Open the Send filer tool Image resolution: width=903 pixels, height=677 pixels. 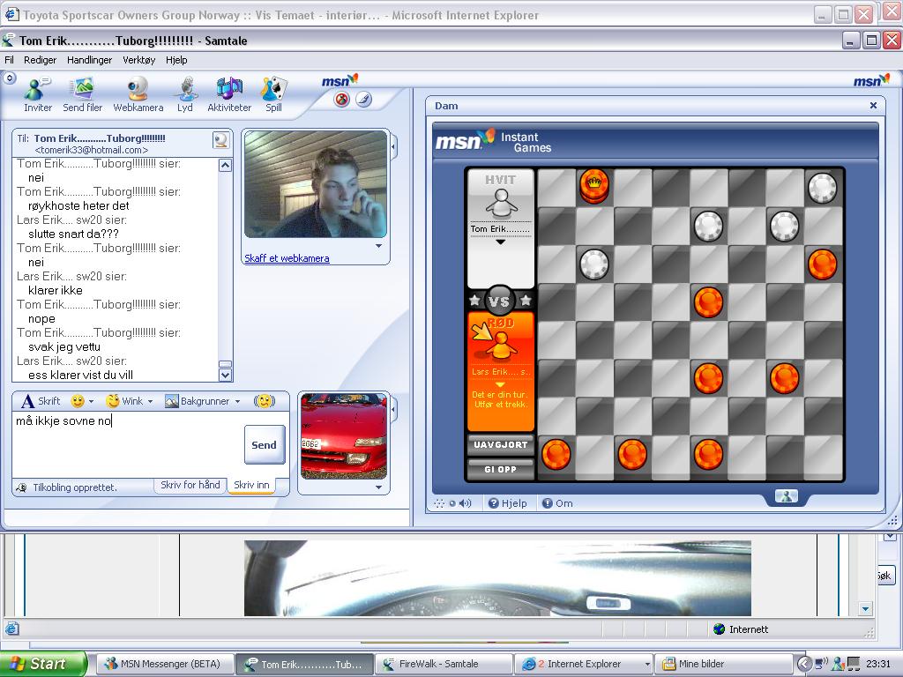(82, 94)
